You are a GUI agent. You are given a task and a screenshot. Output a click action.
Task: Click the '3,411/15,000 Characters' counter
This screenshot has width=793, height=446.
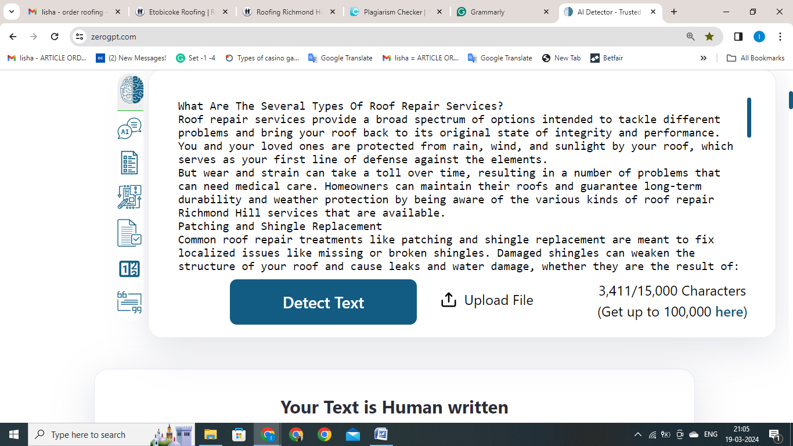[672, 291]
